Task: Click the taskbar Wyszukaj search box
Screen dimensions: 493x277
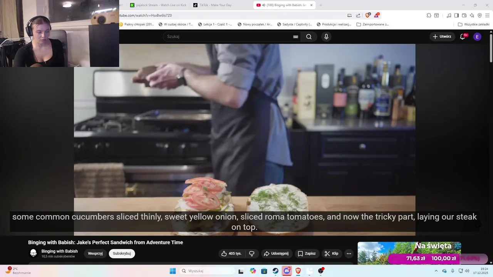Action: (207, 271)
